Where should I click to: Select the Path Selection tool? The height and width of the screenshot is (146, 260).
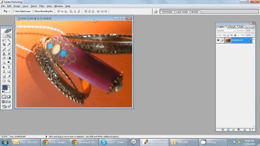point(4,68)
